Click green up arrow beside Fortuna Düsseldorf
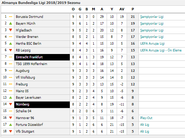This screenshot has width=185, height=138. (x=11, y=125)
